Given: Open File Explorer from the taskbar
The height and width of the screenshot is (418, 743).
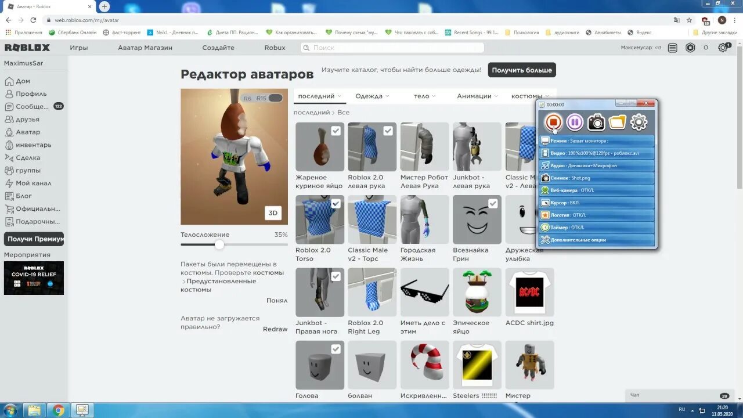Looking at the screenshot, I should [34, 410].
